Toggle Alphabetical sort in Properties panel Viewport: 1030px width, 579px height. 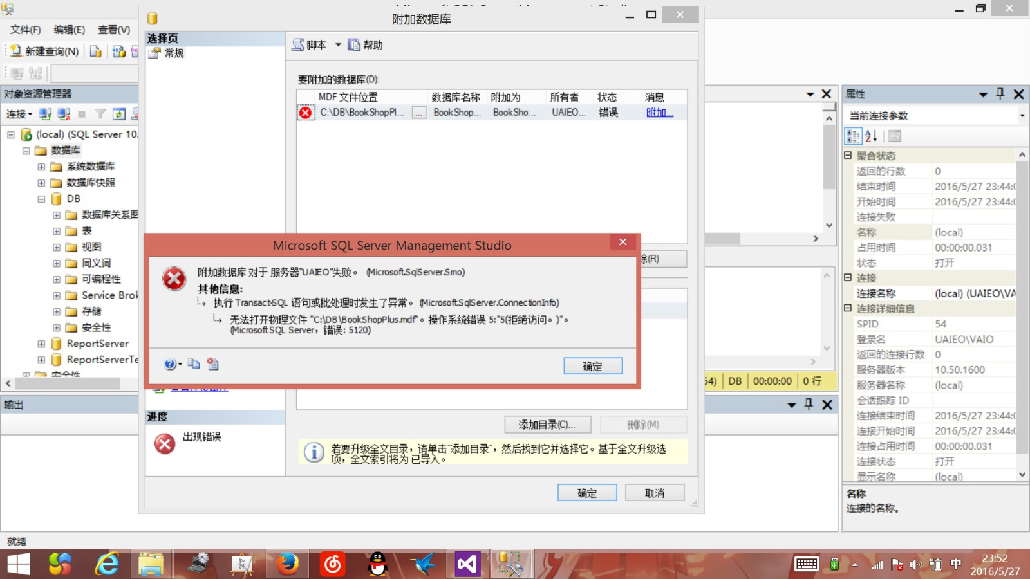click(x=872, y=136)
